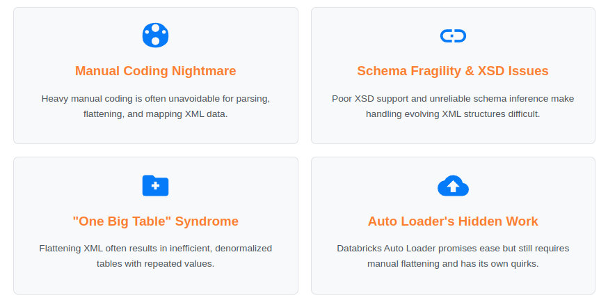Select the Manual Coding Nightmare heading
The width and height of the screenshot is (608, 305).
156,71
